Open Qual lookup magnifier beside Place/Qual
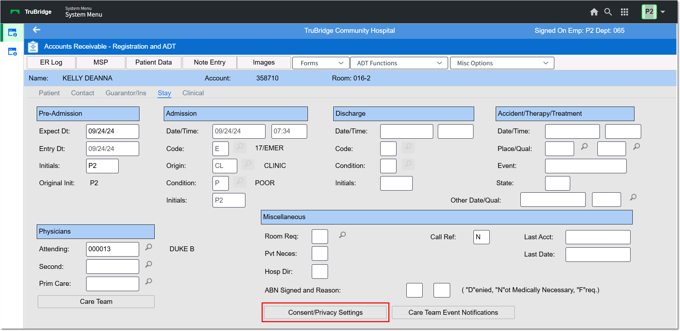Screen dimensions: 680x331 tap(636, 146)
